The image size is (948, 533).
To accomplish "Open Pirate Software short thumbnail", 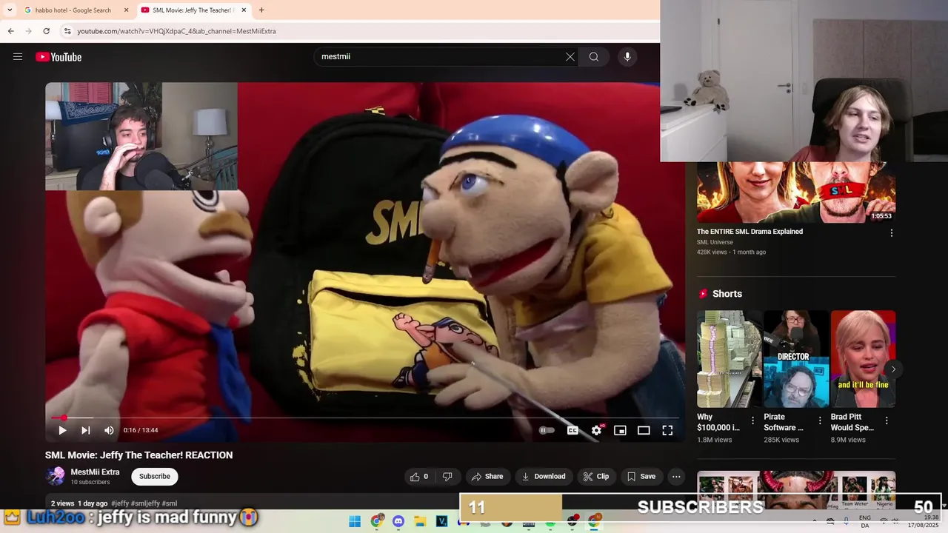I will [x=796, y=359].
